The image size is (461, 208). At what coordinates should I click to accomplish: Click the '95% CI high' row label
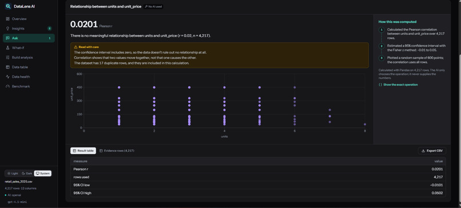coord(82,193)
